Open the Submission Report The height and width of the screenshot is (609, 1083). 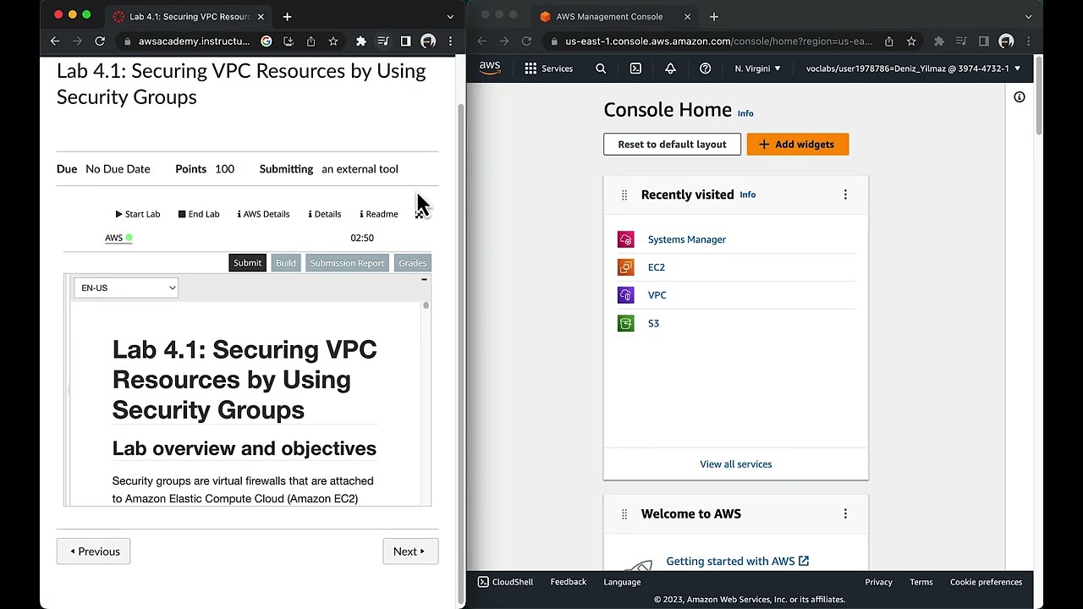tap(347, 263)
